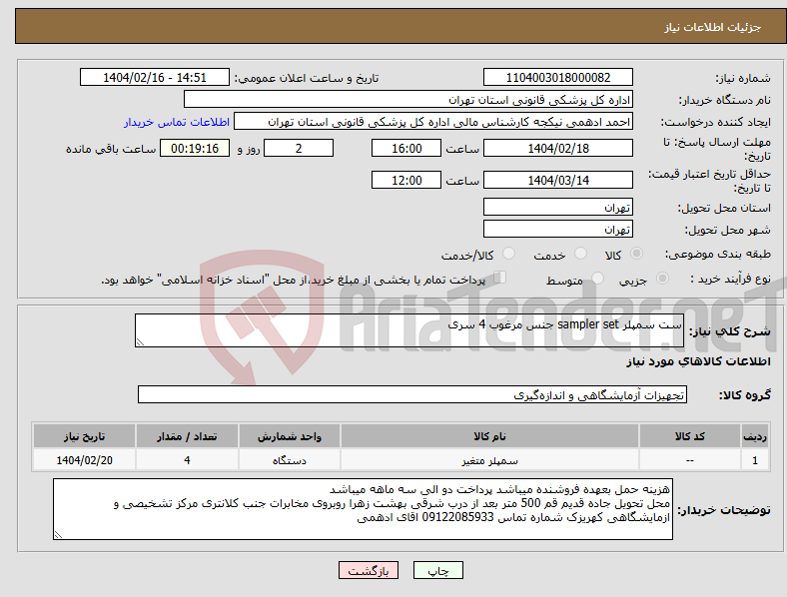Click the اطلاعات کالاهای مورد نیاز heading
This screenshot has width=787, height=597.
698,361
